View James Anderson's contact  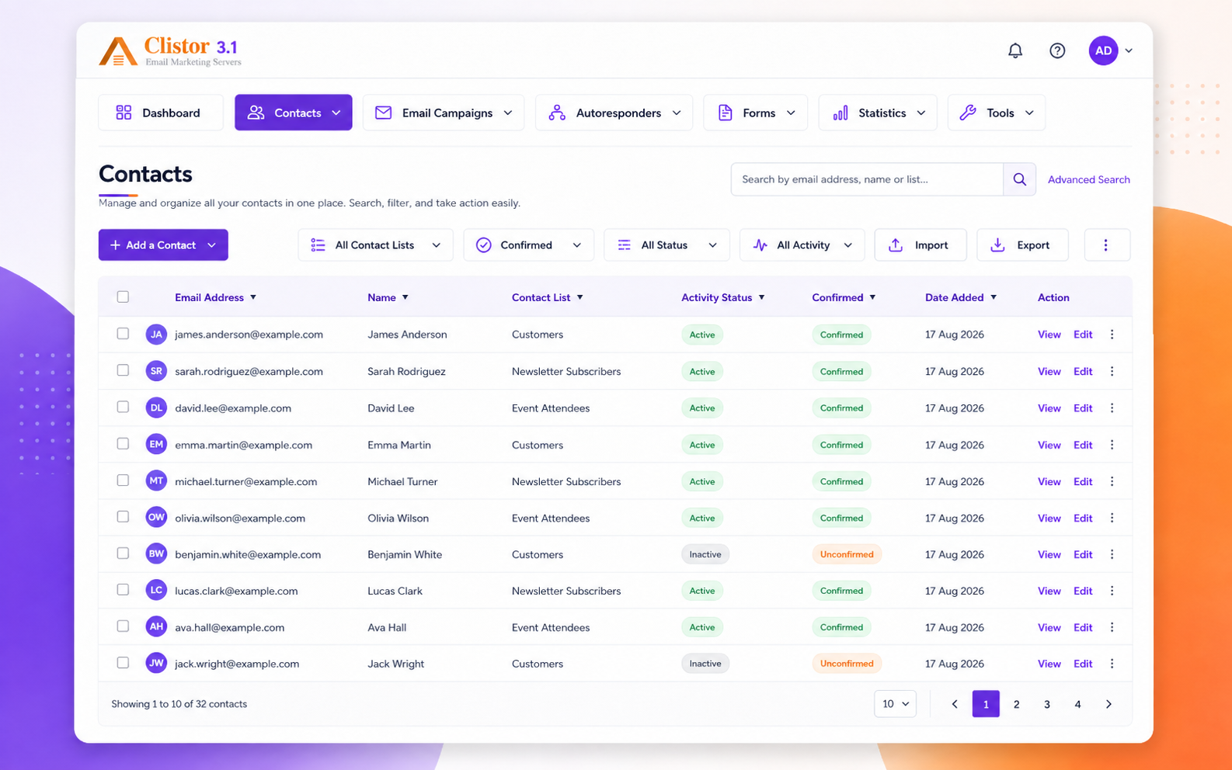coord(1049,335)
